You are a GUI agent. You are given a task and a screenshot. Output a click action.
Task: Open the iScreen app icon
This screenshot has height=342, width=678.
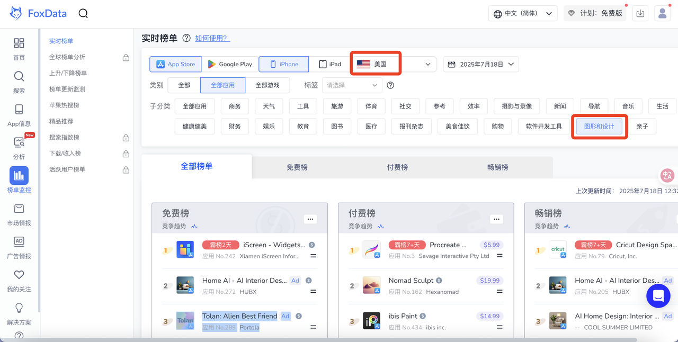185,249
